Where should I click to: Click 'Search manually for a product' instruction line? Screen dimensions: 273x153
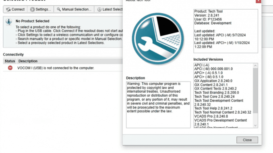(x=69, y=39)
